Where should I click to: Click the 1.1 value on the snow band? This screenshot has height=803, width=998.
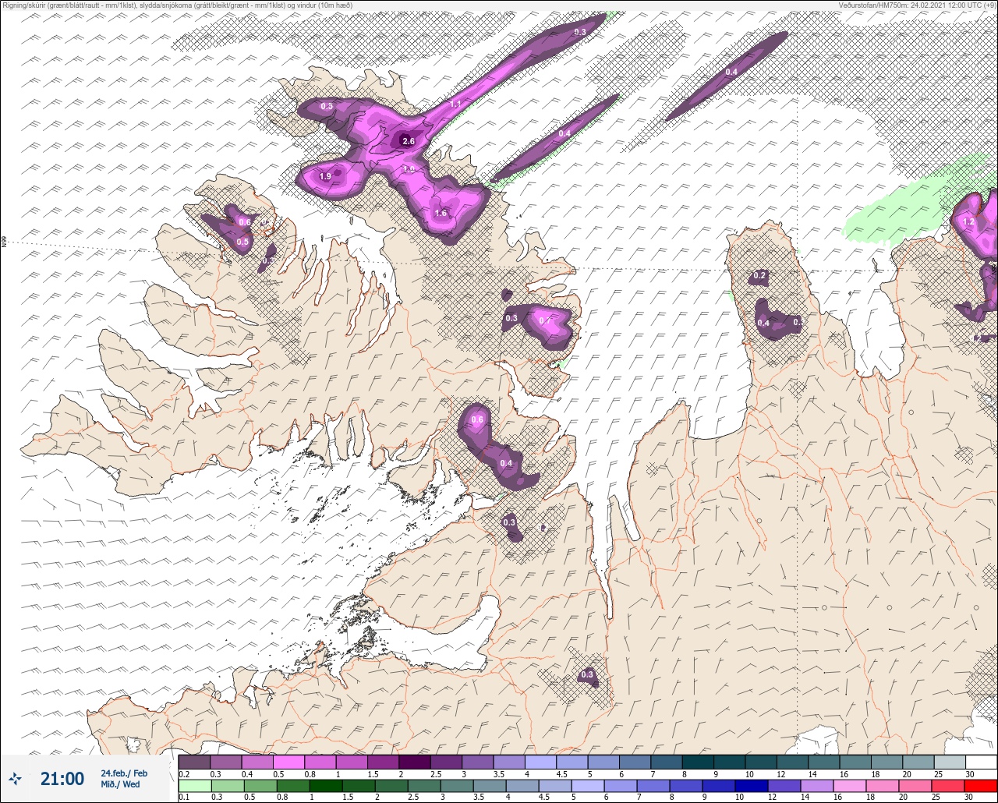456,104
